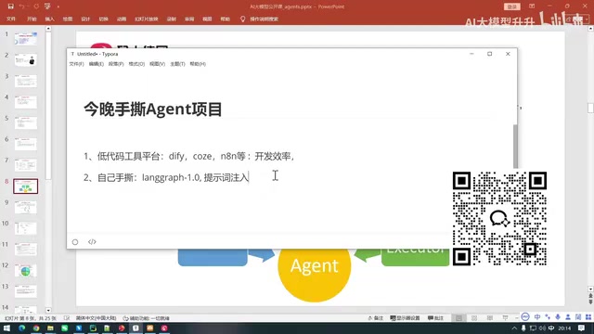
Task: Switch to the 审阅 ribbon tab
Action: [x=189, y=19]
